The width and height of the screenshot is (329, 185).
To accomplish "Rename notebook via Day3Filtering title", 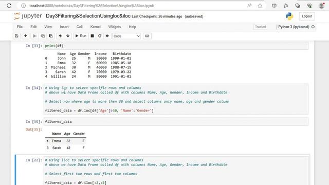I will (88, 16).
